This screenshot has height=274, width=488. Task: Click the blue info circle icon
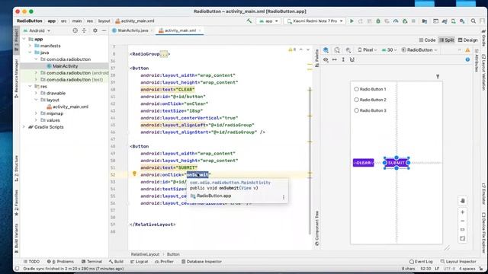[x=467, y=59]
